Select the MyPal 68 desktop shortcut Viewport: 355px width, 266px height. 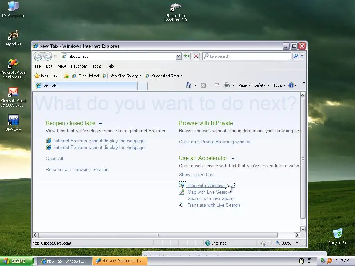point(14,38)
